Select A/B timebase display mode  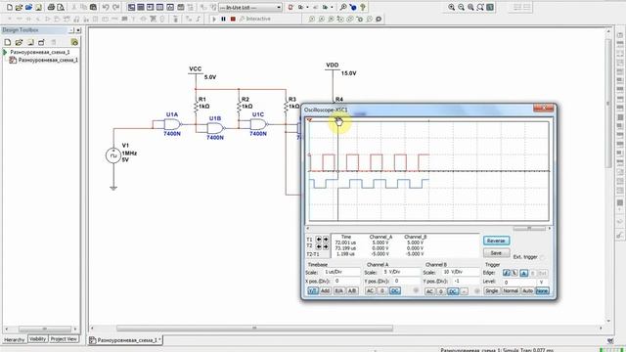coord(352,291)
